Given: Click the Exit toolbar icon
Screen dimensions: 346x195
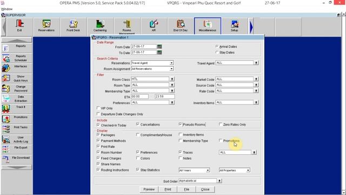Looking at the screenshot, I should point(19,26).
